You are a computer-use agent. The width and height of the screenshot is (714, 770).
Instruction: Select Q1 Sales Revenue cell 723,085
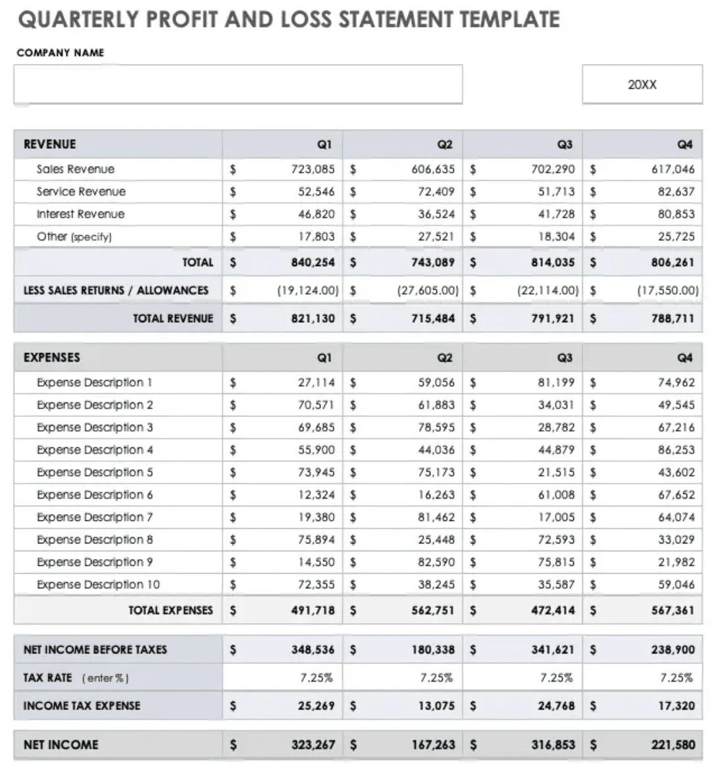tap(283, 169)
